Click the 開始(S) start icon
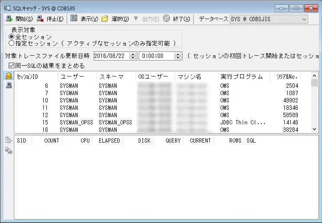322x223 pixels. 9,19
